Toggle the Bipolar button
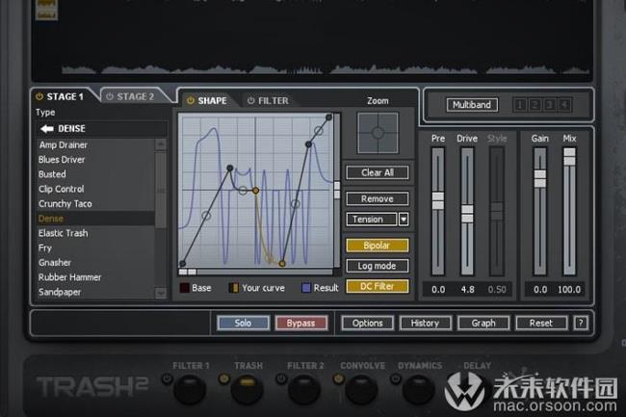 378,246
